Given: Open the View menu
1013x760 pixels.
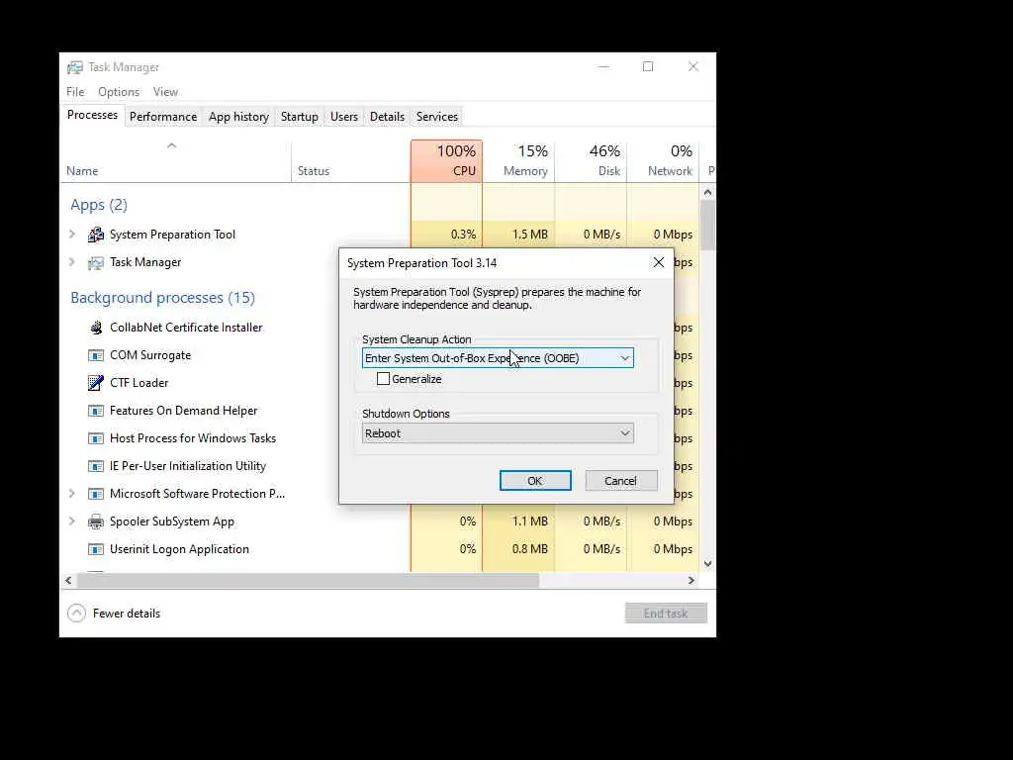Looking at the screenshot, I should coord(165,92).
